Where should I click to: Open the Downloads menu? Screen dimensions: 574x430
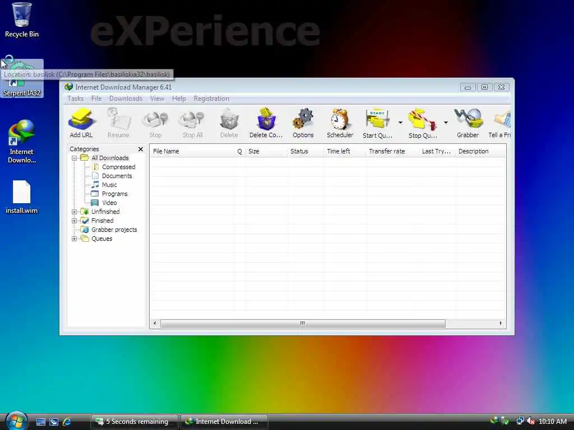pos(126,99)
